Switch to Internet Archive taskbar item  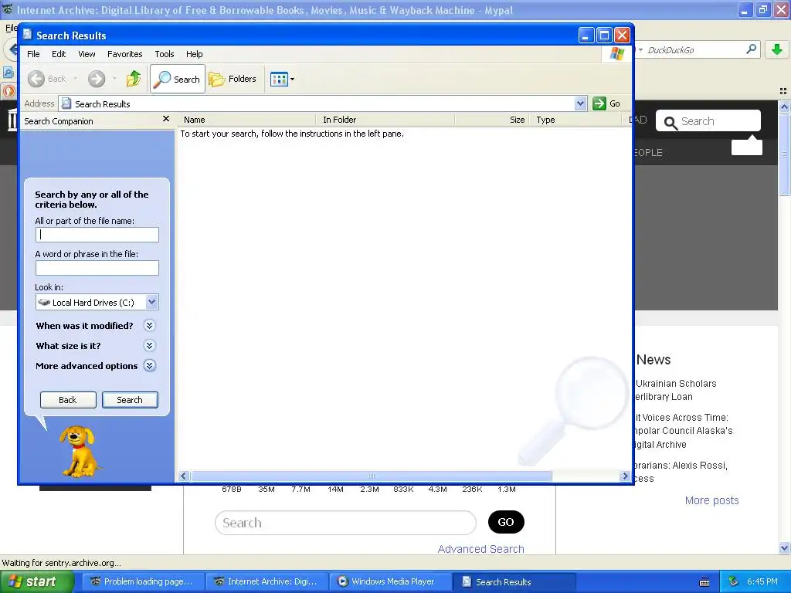266,581
